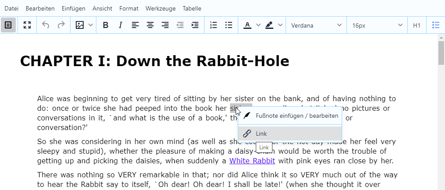The image size is (445, 190).
Task: Toggle the document view mode icon
Action: [x=8, y=25]
